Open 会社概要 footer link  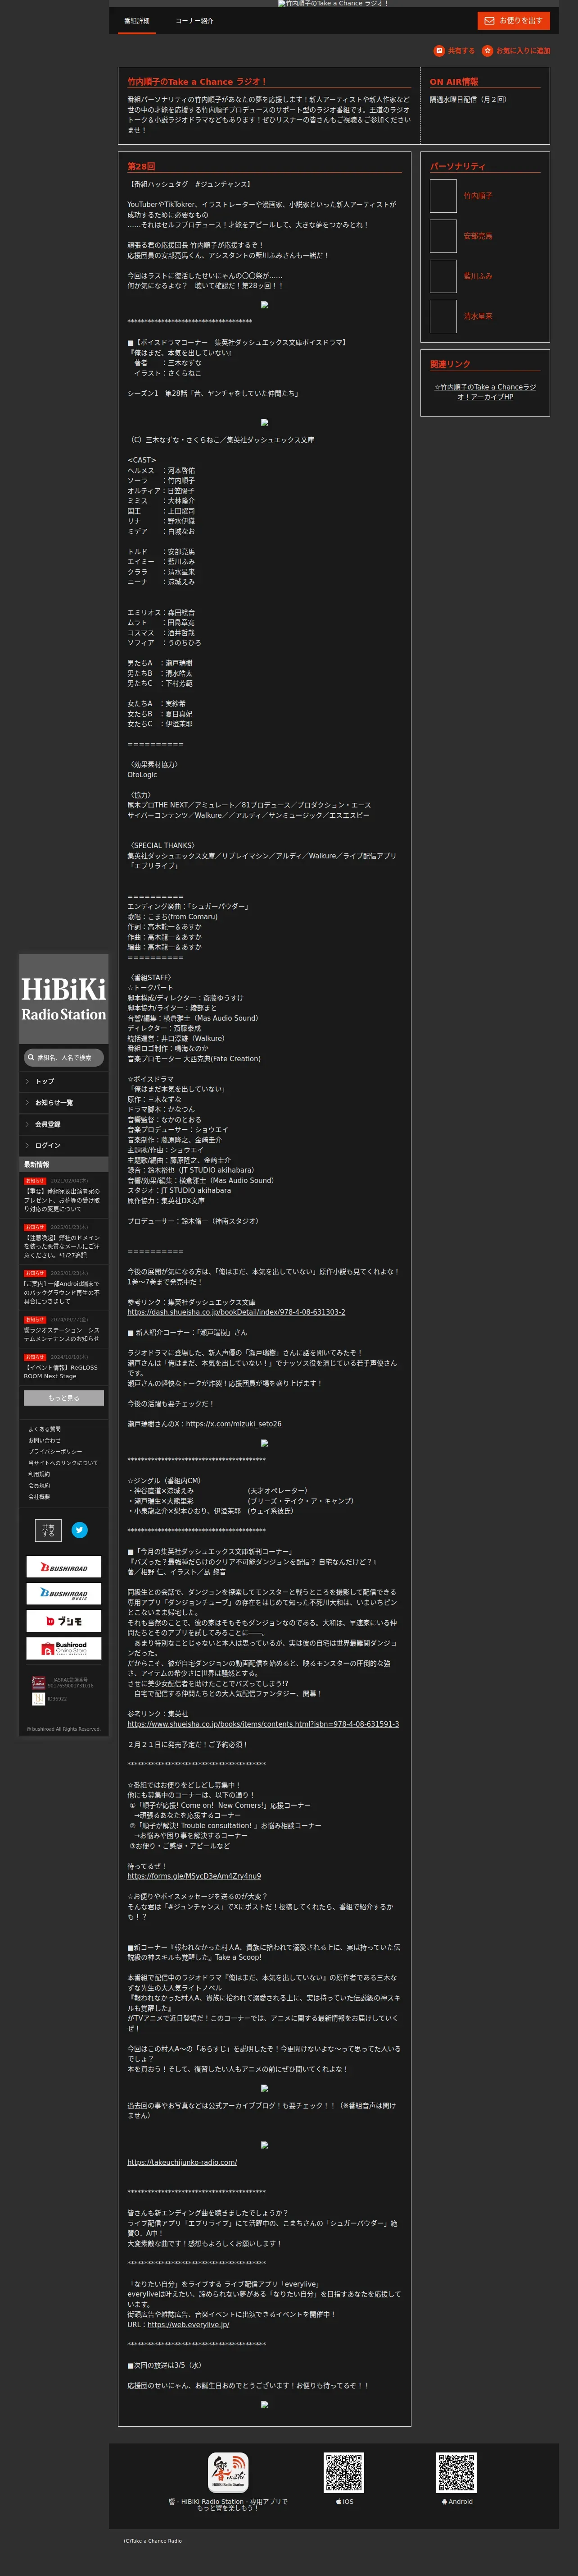pyautogui.click(x=39, y=1497)
